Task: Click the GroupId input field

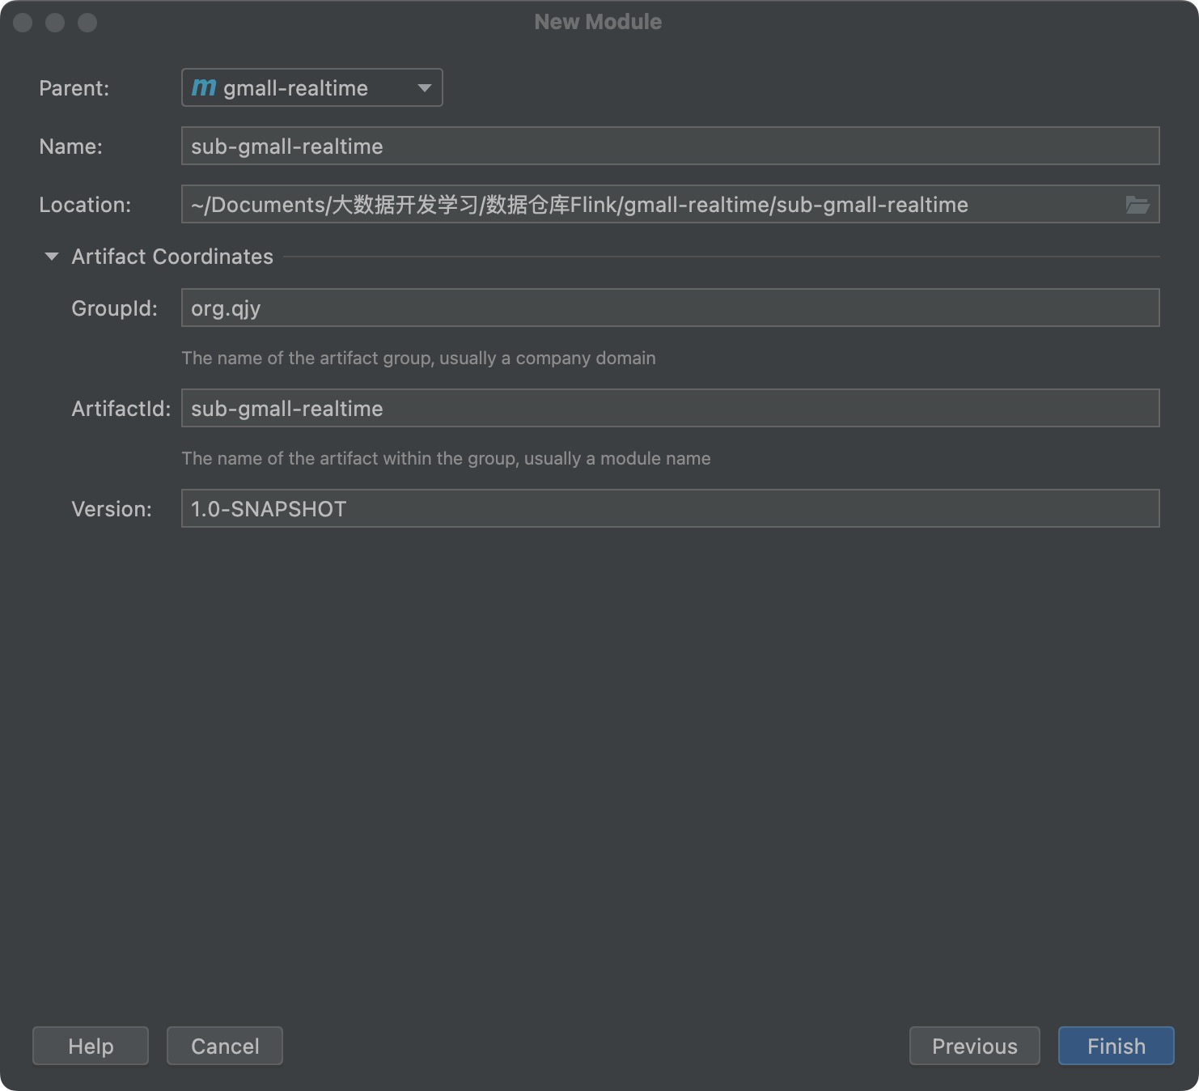Action: (x=670, y=308)
